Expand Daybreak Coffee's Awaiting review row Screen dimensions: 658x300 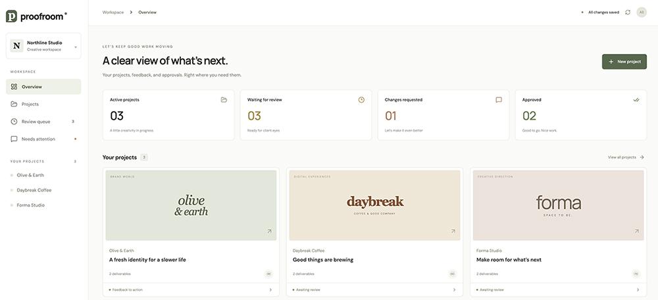[x=375, y=290]
